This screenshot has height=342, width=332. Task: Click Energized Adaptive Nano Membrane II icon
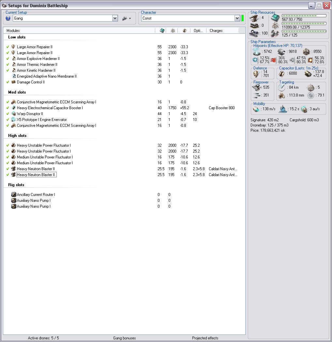click(x=13, y=76)
